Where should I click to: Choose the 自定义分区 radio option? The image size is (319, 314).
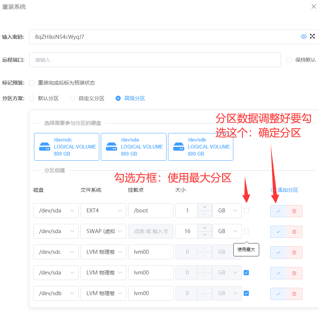72,98
